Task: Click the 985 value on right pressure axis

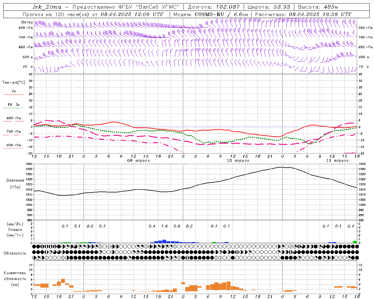Action: (362, 220)
